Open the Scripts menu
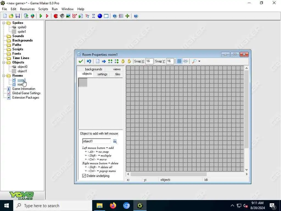Screen dimensions: 281x211 click(43, 9)
